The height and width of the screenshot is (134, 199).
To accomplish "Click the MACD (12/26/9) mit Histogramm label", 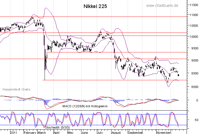I will coord(85,106).
